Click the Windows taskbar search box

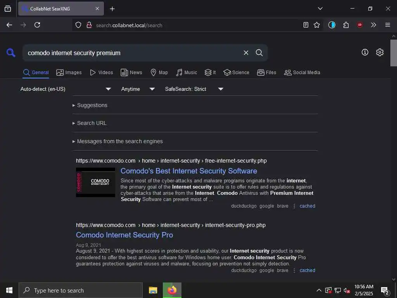(x=81, y=290)
